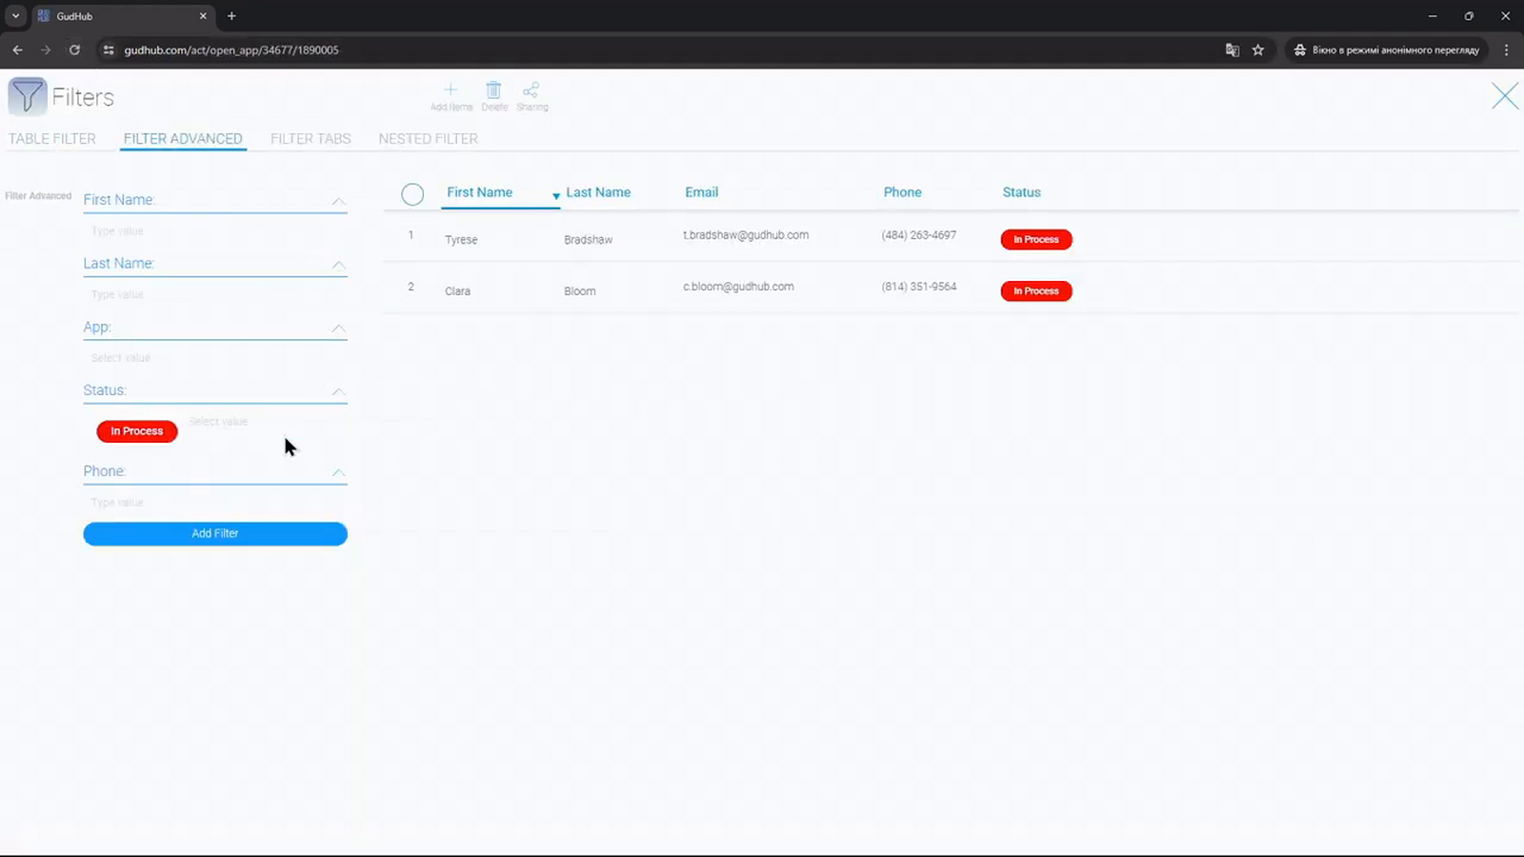
Task: Close the Filters view with the X icon
Action: [1505, 96]
